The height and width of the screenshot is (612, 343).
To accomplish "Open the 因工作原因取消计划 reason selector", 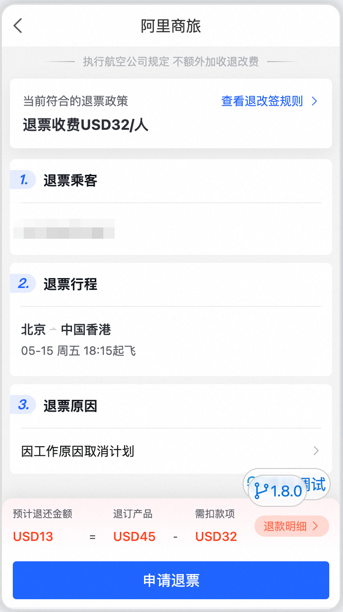I will click(x=78, y=451).
